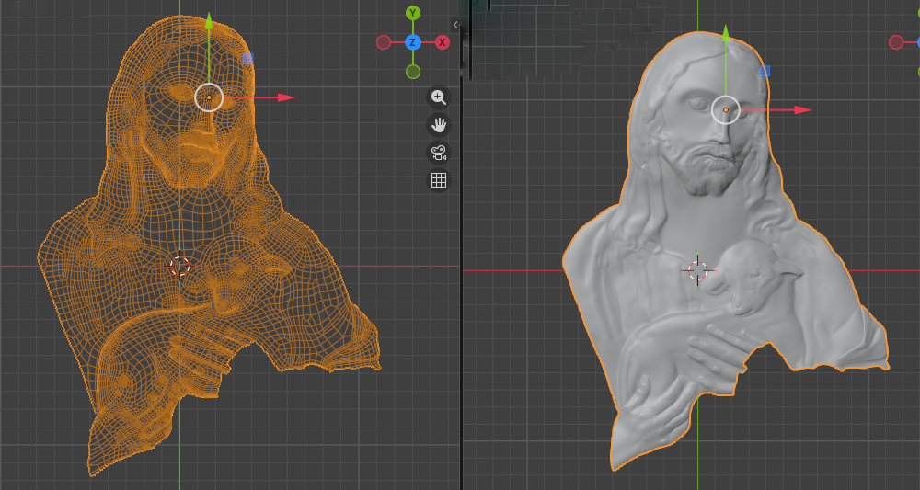Screen dimensions: 920x490
Task: Click red X move arrow on solid model
Action: [802, 110]
